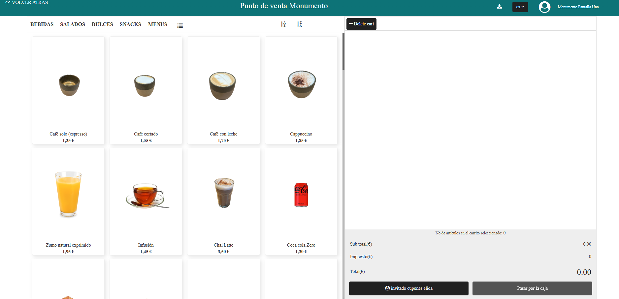Click the total amount '0.00' large

584,272
